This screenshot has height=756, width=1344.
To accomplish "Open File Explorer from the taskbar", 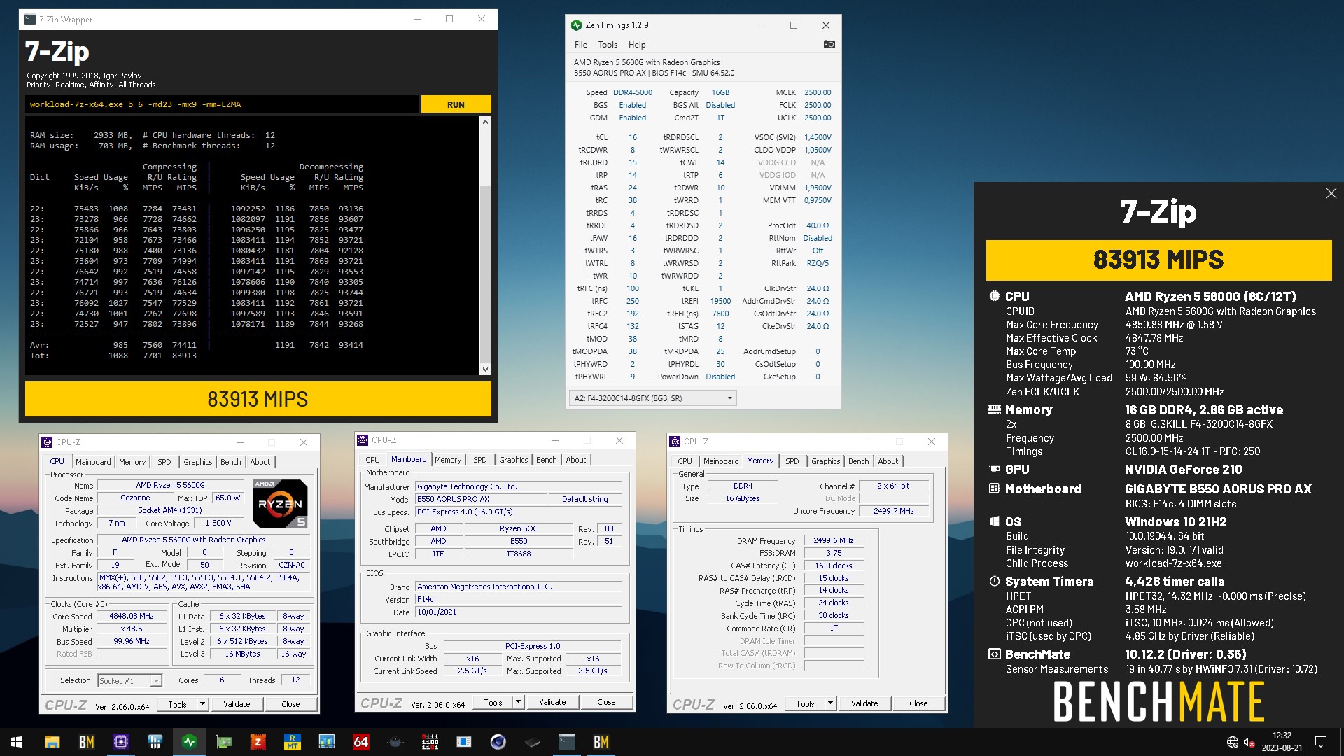I will point(52,742).
